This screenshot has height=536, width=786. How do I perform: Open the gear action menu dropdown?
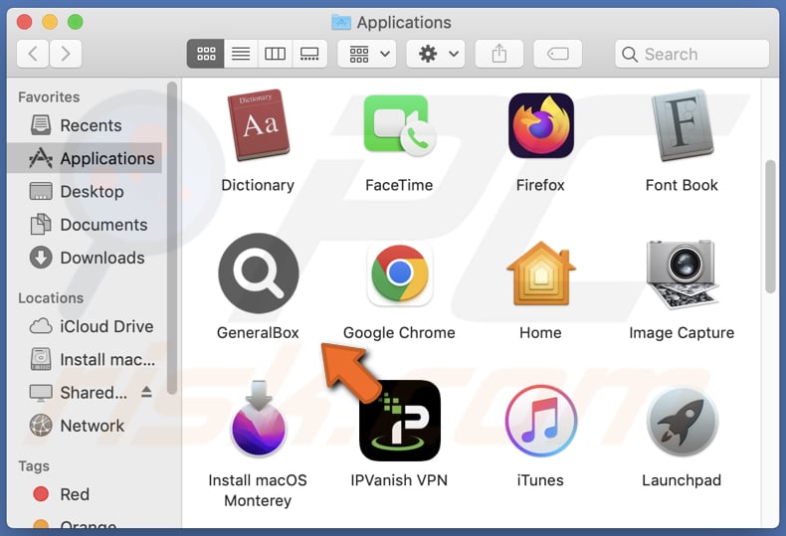(436, 54)
